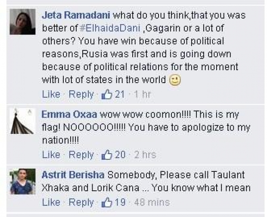Like Astrit Berisha's comment
Viewport: 267px width, 217px height.
51,202
